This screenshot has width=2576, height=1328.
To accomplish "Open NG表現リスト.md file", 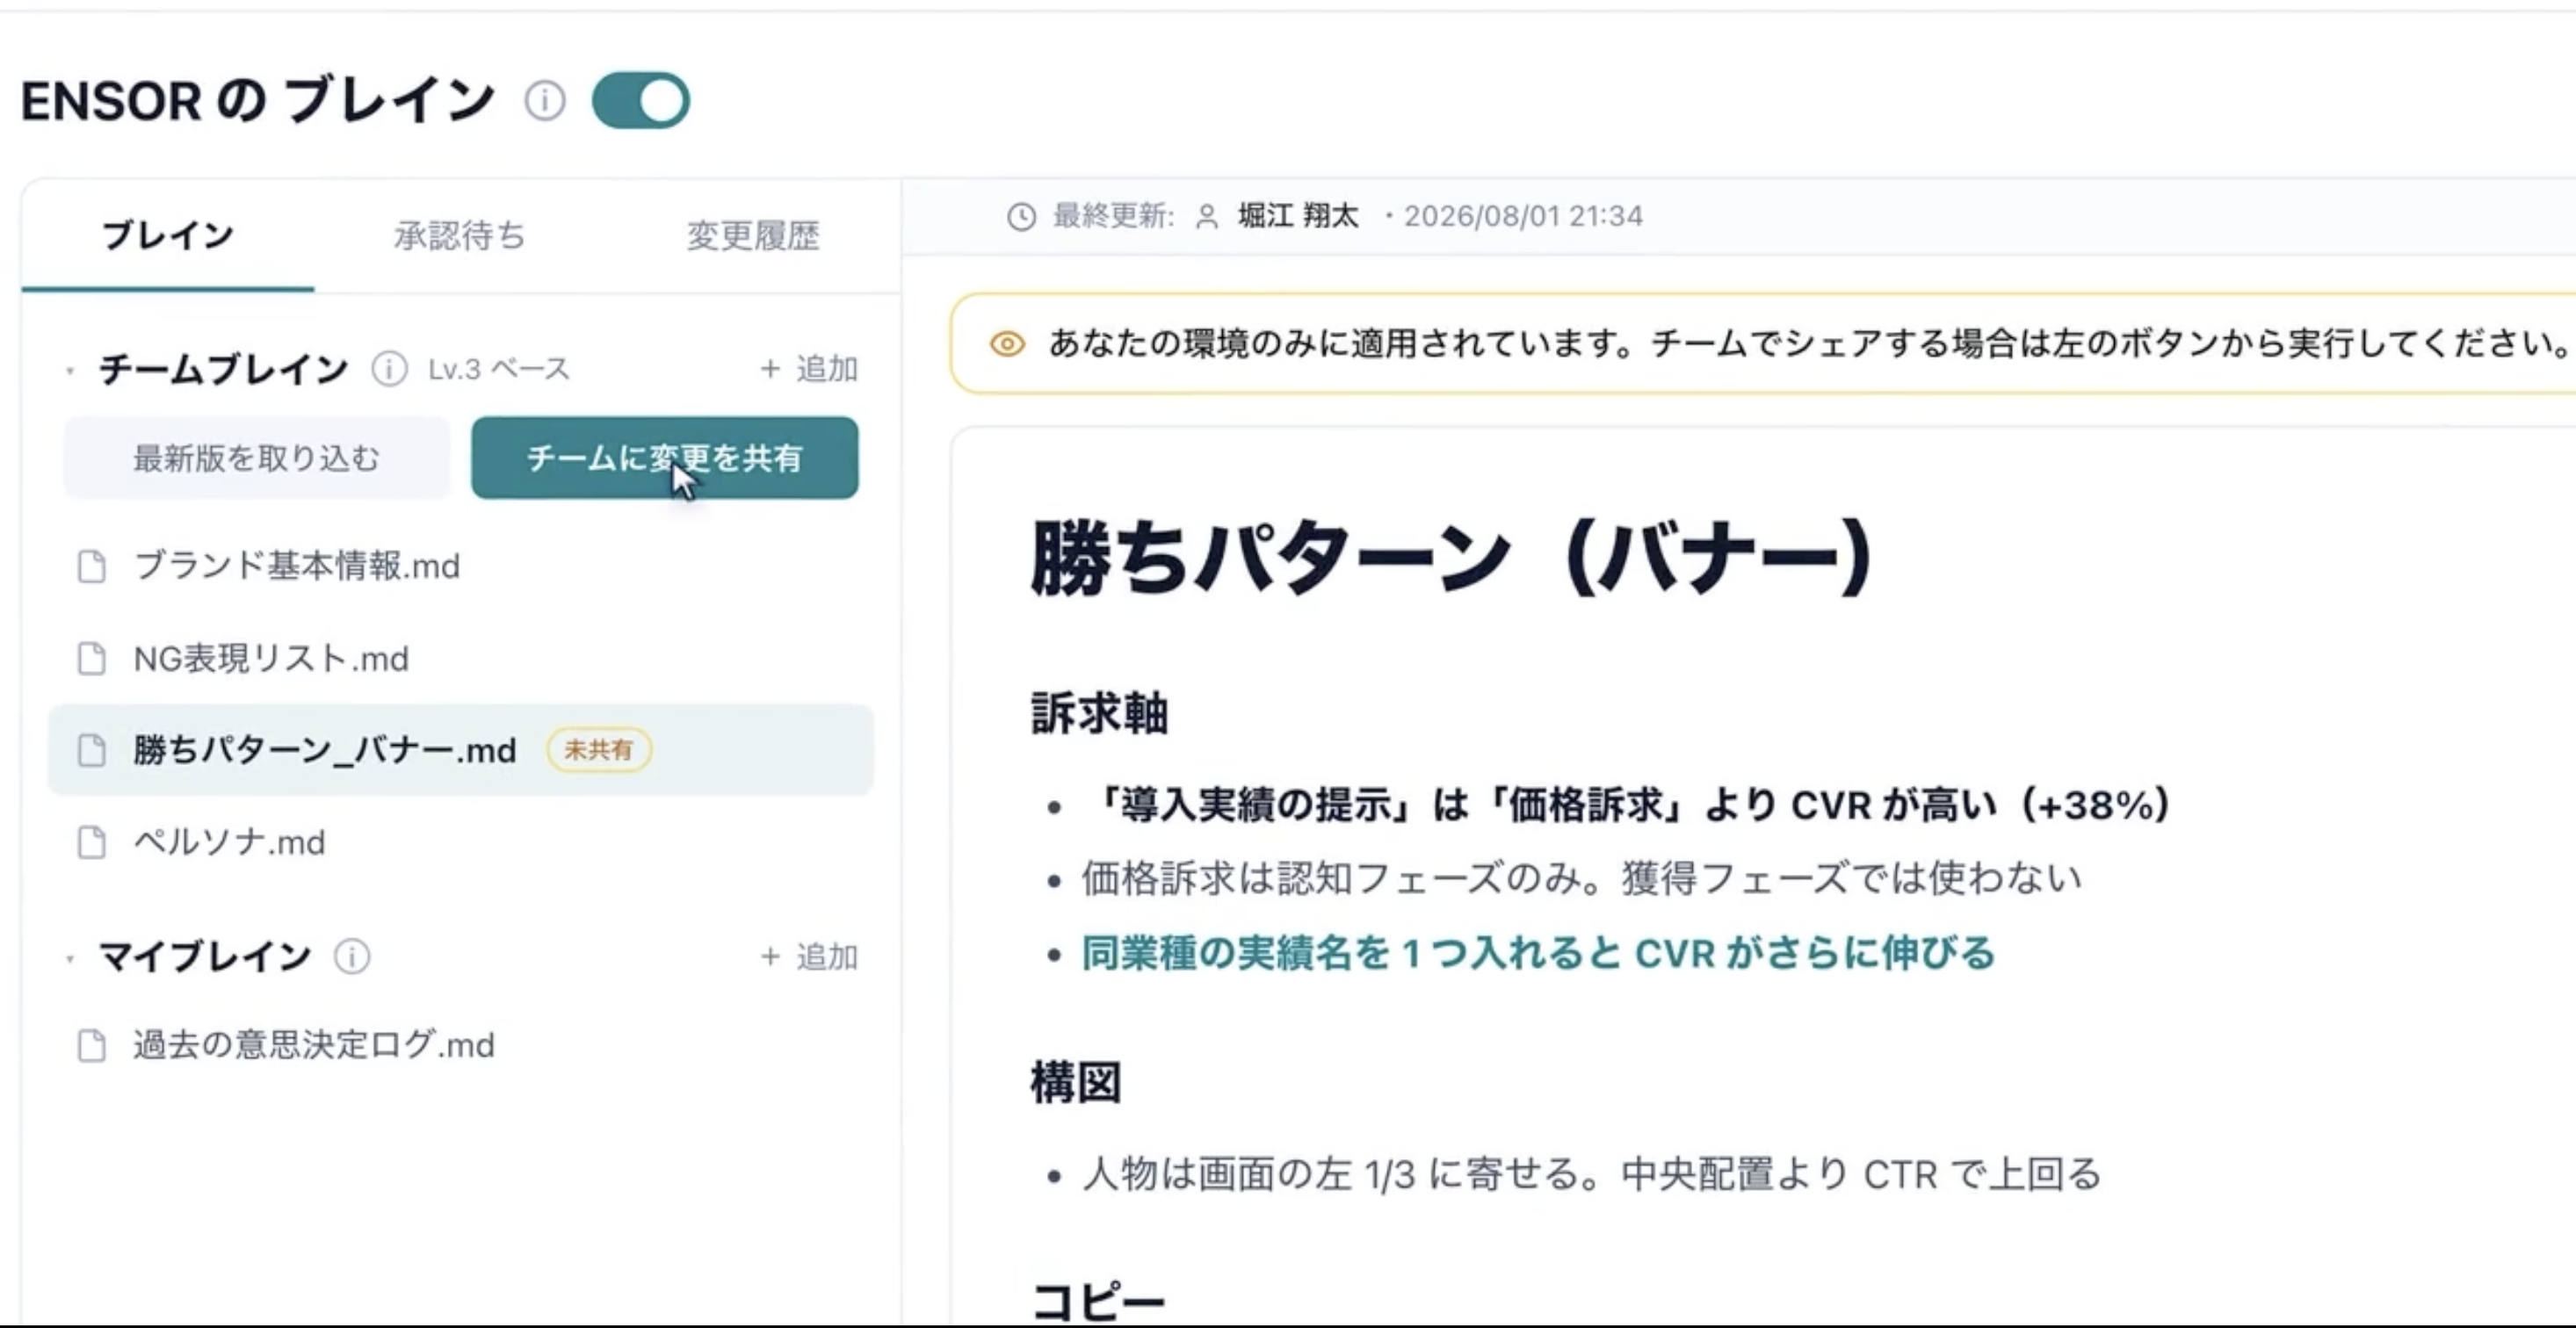I will click(461, 659).
